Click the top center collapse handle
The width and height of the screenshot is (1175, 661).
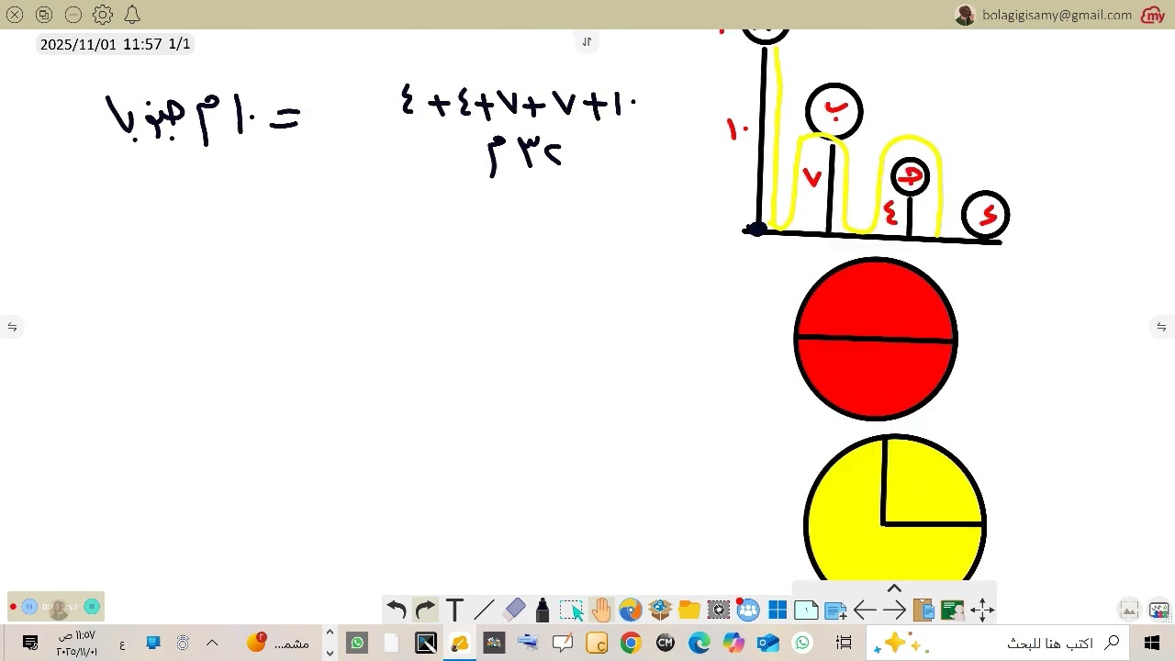(587, 41)
